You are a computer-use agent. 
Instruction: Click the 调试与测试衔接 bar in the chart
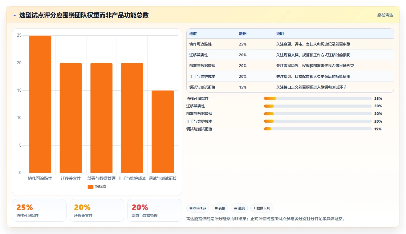[x=163, y=132]
